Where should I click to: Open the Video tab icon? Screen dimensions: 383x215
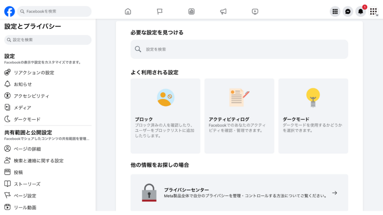pos(255,12)
